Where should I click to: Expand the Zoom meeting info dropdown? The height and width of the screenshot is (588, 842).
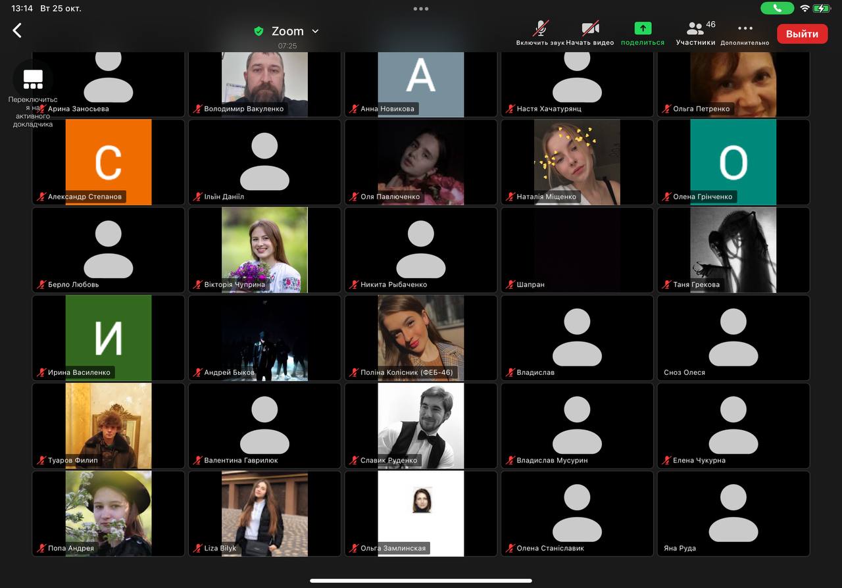point(315,31)
